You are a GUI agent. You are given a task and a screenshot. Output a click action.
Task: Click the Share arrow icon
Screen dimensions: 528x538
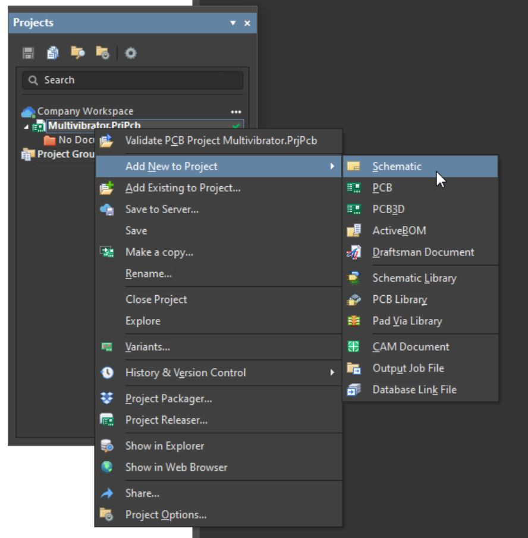tap(107, 493)
